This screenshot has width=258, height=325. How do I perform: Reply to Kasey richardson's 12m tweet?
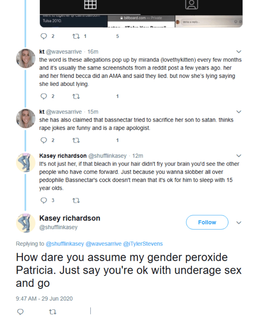click(x=44, y=200)
